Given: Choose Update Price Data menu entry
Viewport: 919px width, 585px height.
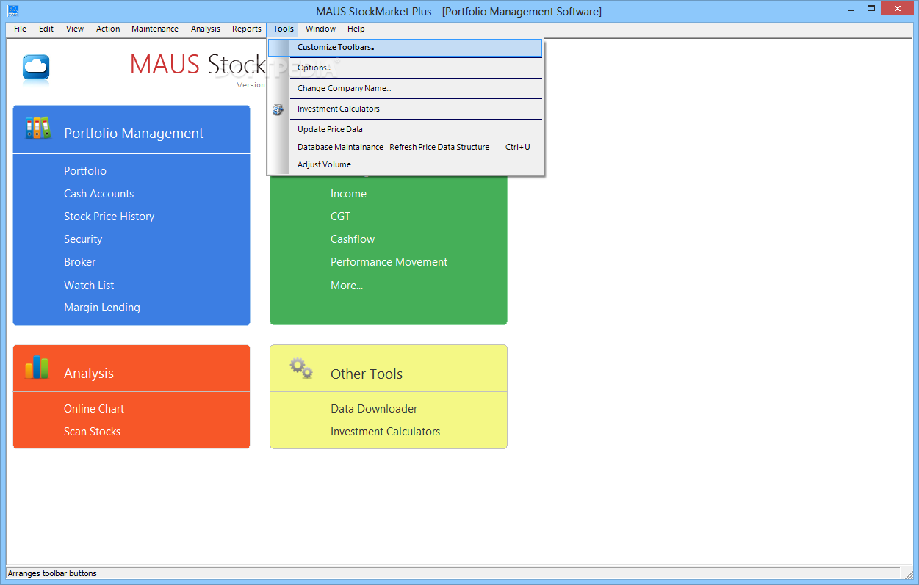Looking at the screenshot, I should (405, 129).
